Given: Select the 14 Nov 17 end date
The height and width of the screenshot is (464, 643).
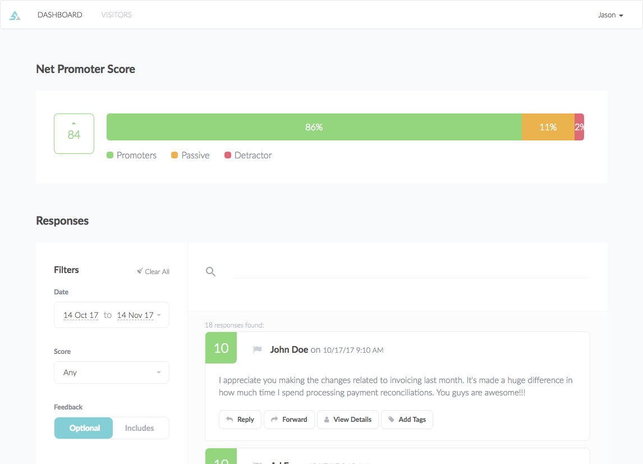Looking at the screenshot, I should 135,315.
